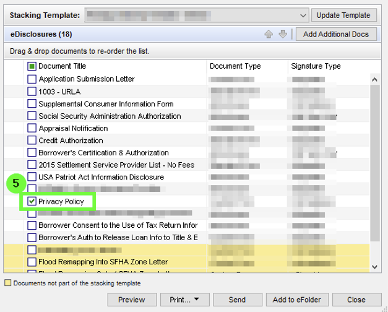Check the 1003 - URLA checkbox
388x312 pixels.
click(32, 92)
